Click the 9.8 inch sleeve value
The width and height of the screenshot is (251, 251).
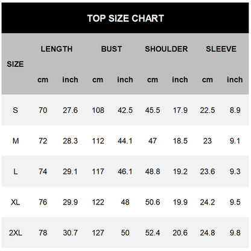235,233
